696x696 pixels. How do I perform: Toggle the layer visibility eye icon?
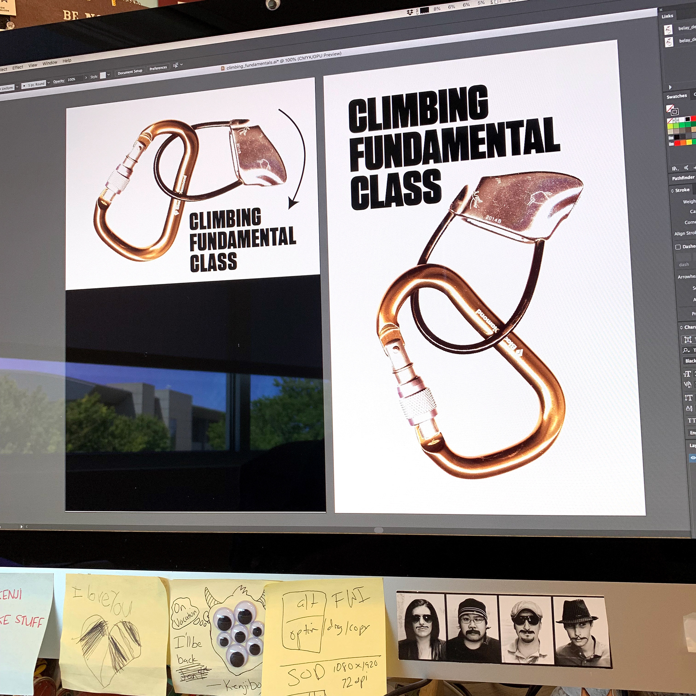tap(693, 457)
